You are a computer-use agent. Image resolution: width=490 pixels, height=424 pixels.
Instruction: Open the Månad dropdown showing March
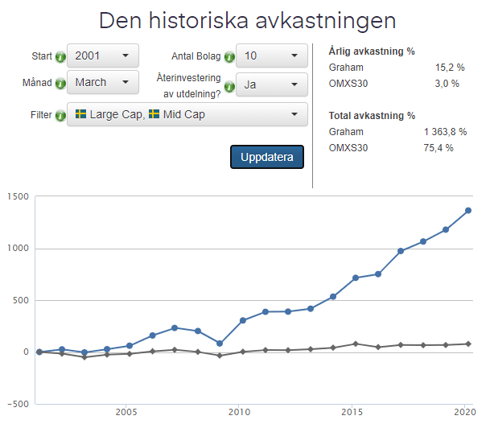[103, 82]
